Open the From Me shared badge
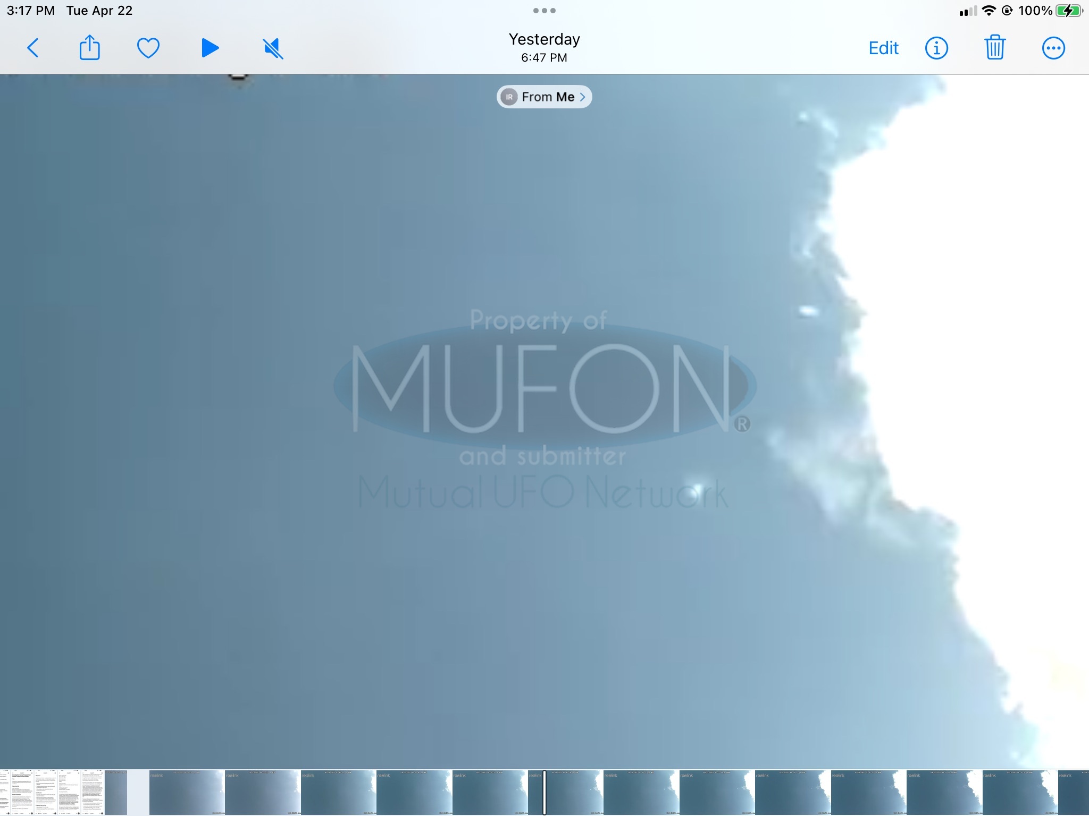This screenshot has height=816, width=1089. click(544, 97)
